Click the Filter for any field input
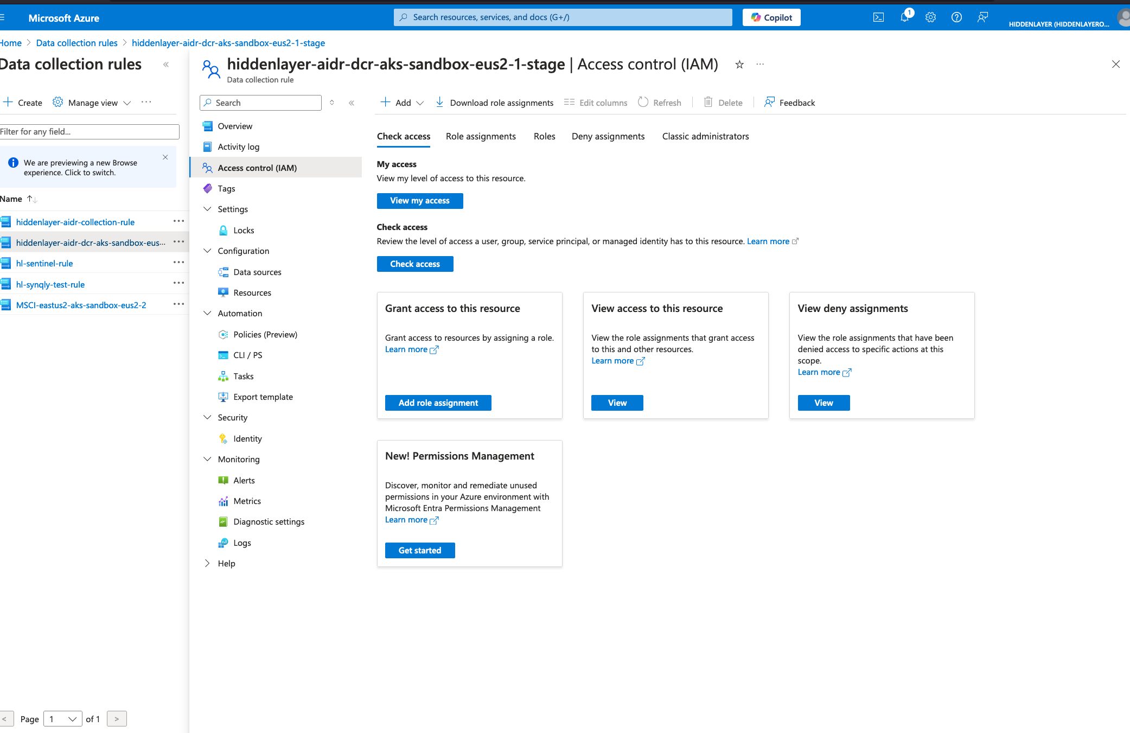This screenshot has height=733, width=1130. [89, 132]
